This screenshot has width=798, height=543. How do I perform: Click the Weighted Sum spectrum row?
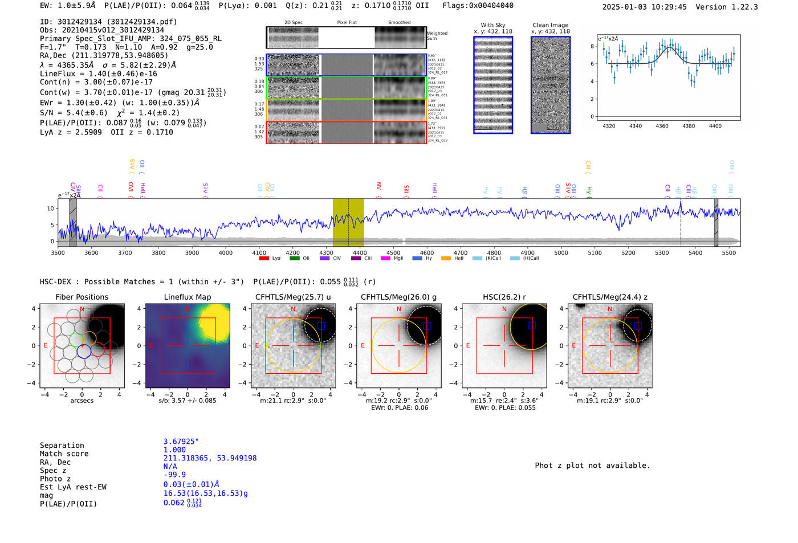tap(347, 38)
